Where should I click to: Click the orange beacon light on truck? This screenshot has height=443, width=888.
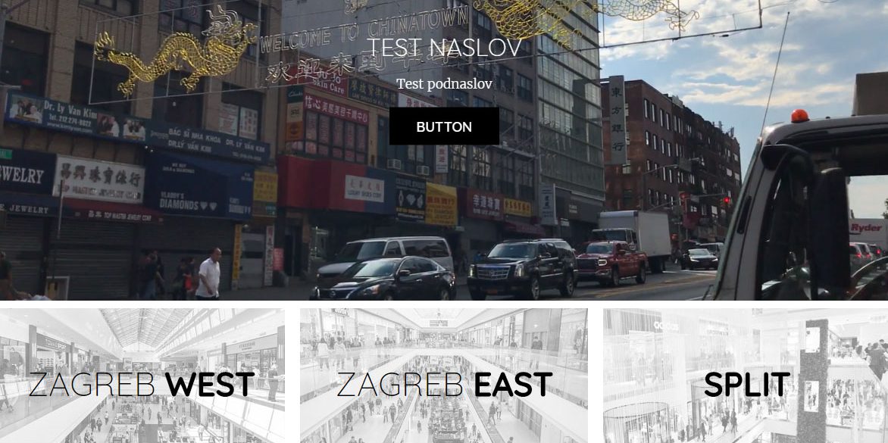[x=799, y=116]
